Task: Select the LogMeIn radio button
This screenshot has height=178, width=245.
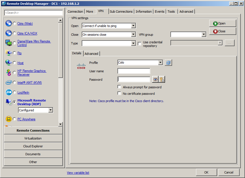Action: click(x=14, y=92)
